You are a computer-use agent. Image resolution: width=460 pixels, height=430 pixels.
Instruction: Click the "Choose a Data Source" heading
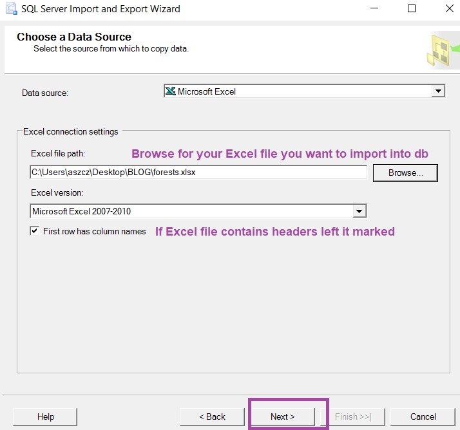coord(74,37)
